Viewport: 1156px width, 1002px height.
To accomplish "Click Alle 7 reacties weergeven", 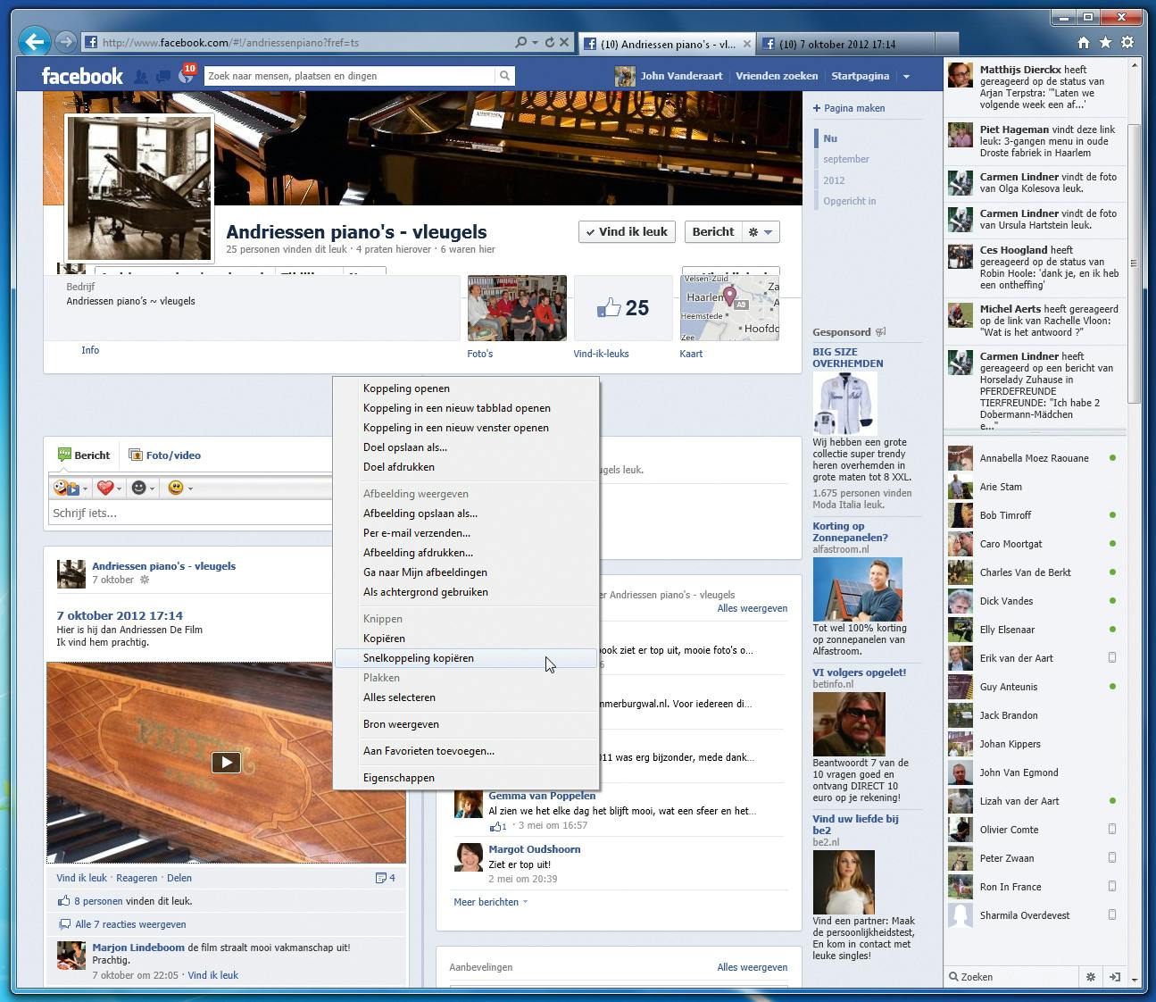I will coord(130,924).
